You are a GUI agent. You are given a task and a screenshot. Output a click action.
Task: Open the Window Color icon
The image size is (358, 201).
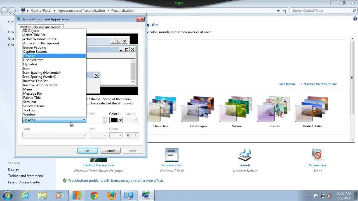click(x=172, y=155)
